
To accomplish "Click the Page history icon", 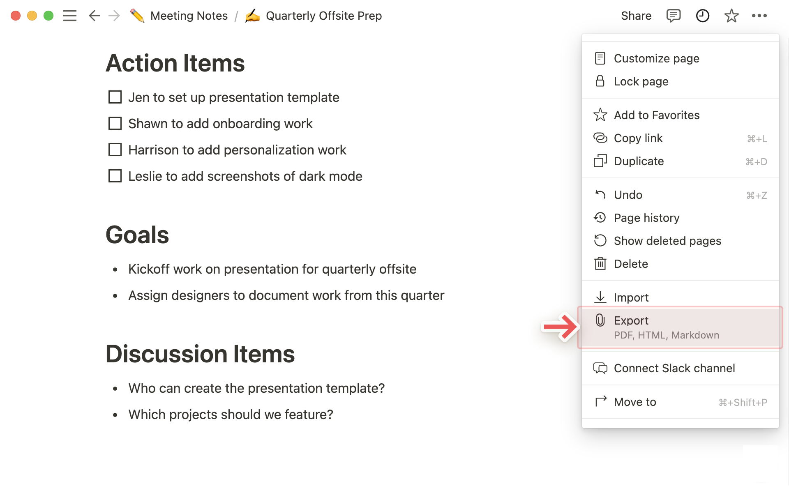I will [600, 218].
